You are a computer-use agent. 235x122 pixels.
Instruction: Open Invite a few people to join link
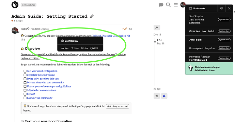coord(43,79)
